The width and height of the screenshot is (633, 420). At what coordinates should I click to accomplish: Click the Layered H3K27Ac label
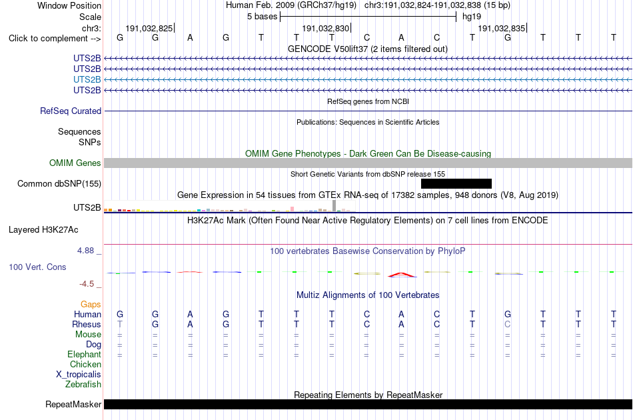(x=43, y=230)
